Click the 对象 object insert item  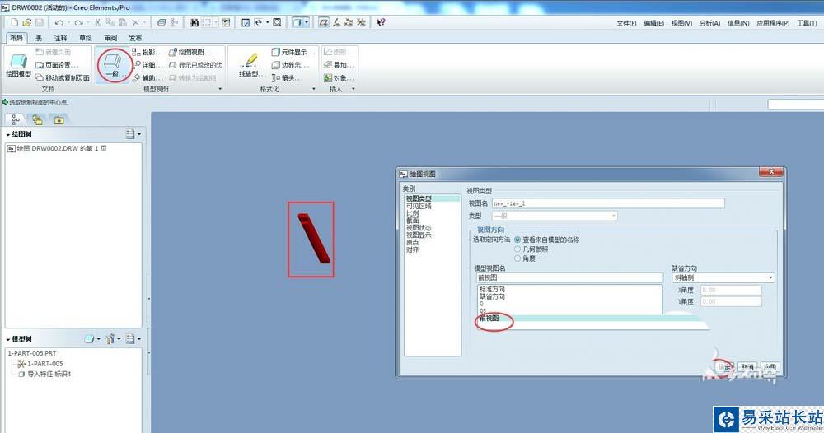(339, 78)
